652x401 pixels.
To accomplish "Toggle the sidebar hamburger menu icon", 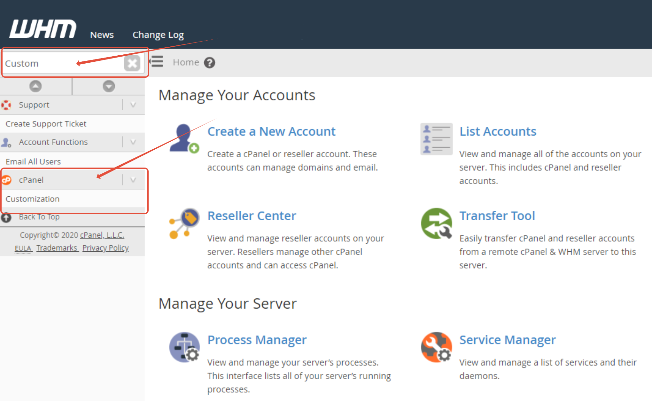I will 157,61.
